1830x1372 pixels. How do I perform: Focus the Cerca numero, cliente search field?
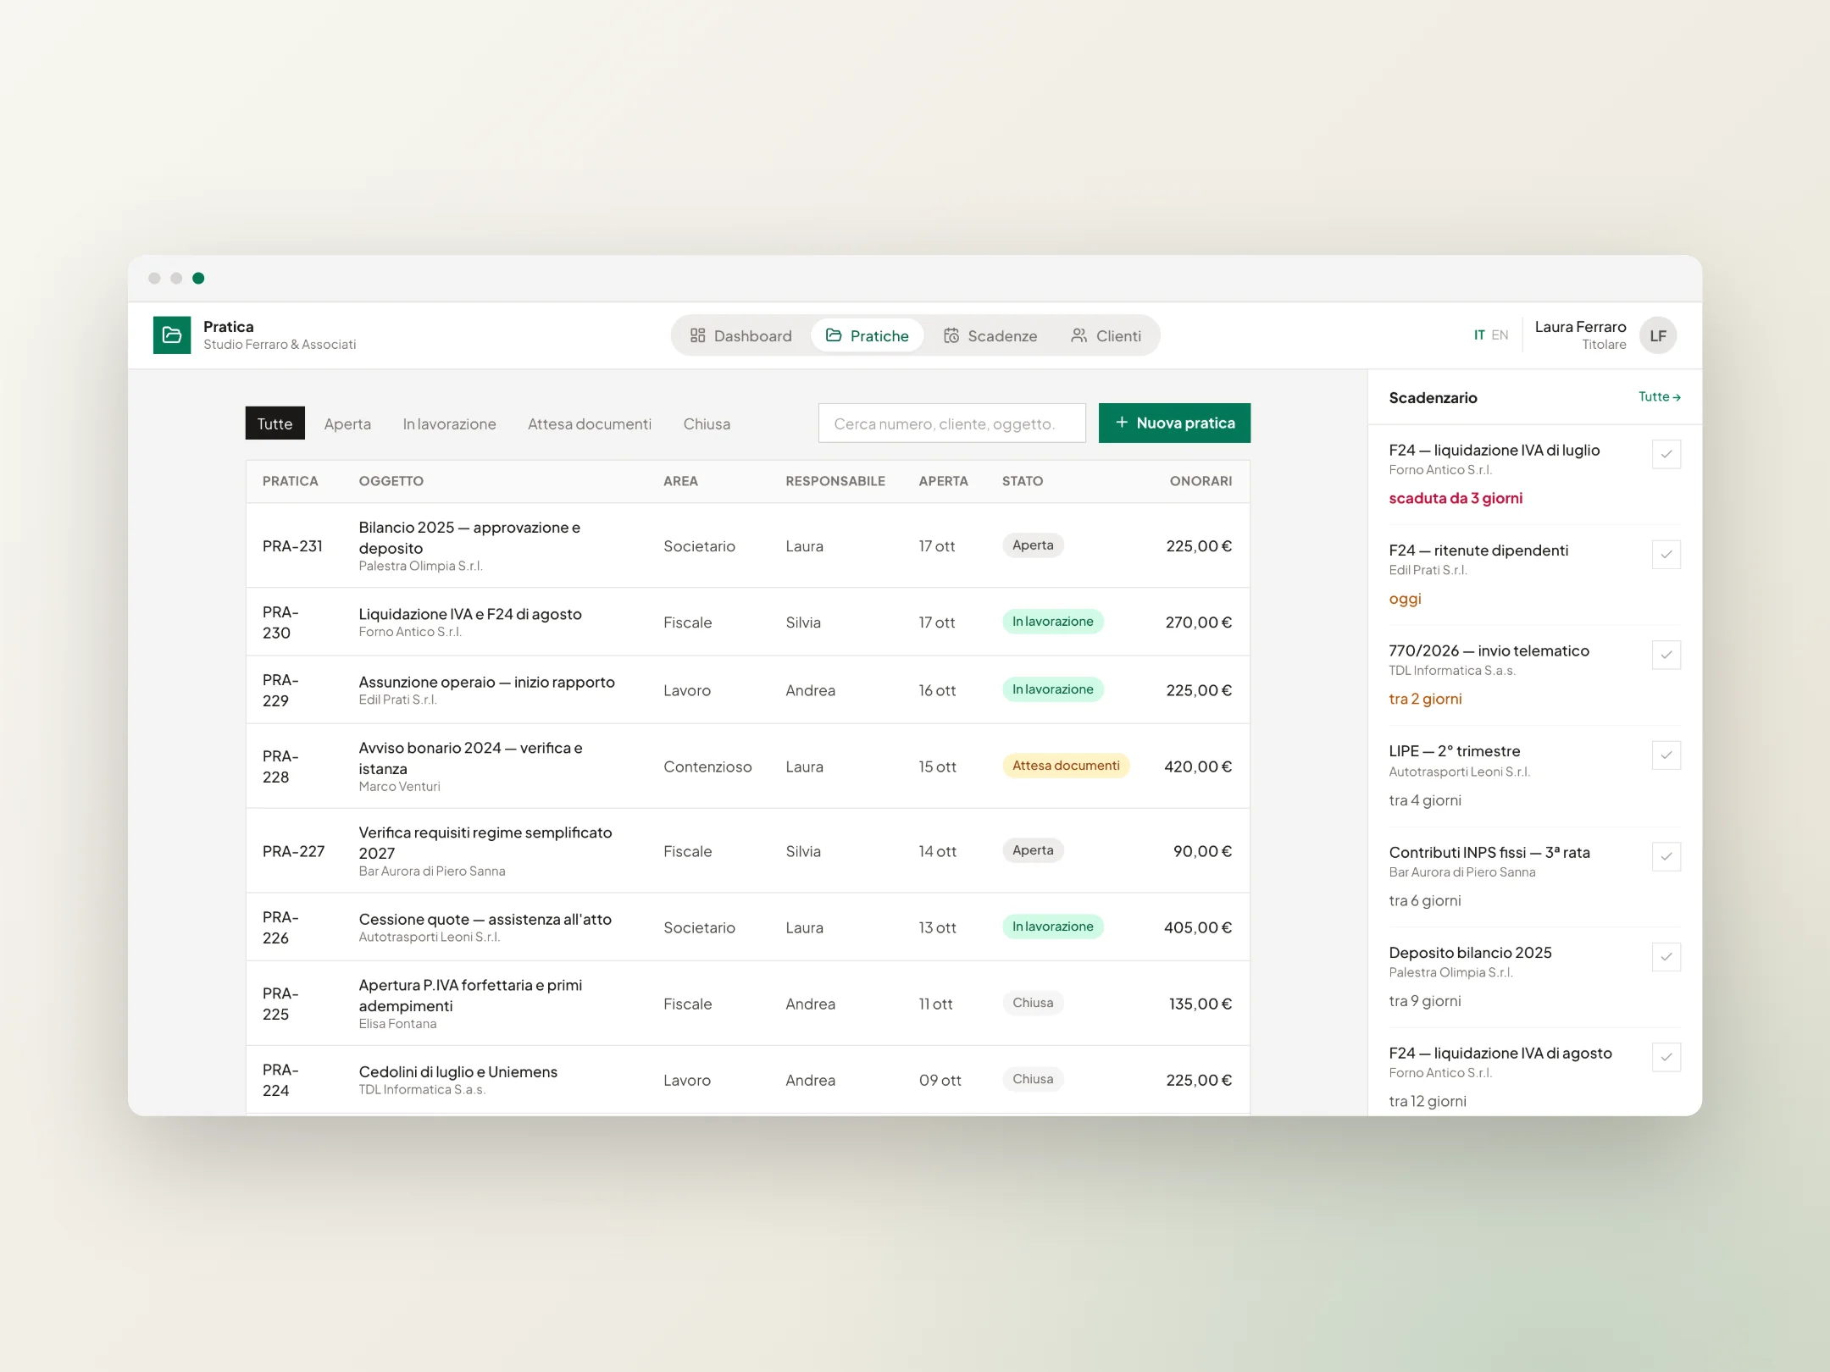[x=951, y=423]
